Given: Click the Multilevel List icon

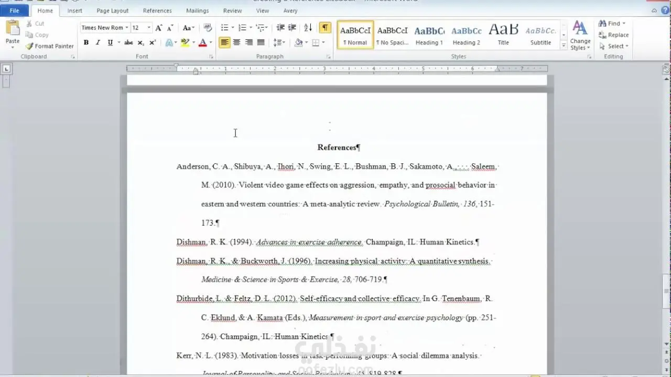Looking at the screenshot, I should [x=260, y=28].
